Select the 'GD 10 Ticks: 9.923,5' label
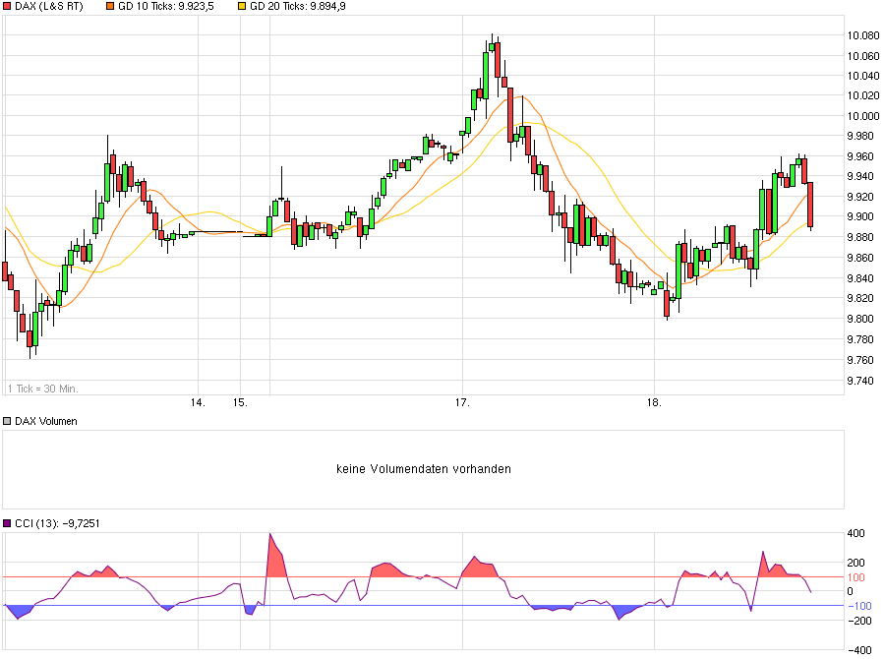The image size is (885, 659). tap(166, 6)
